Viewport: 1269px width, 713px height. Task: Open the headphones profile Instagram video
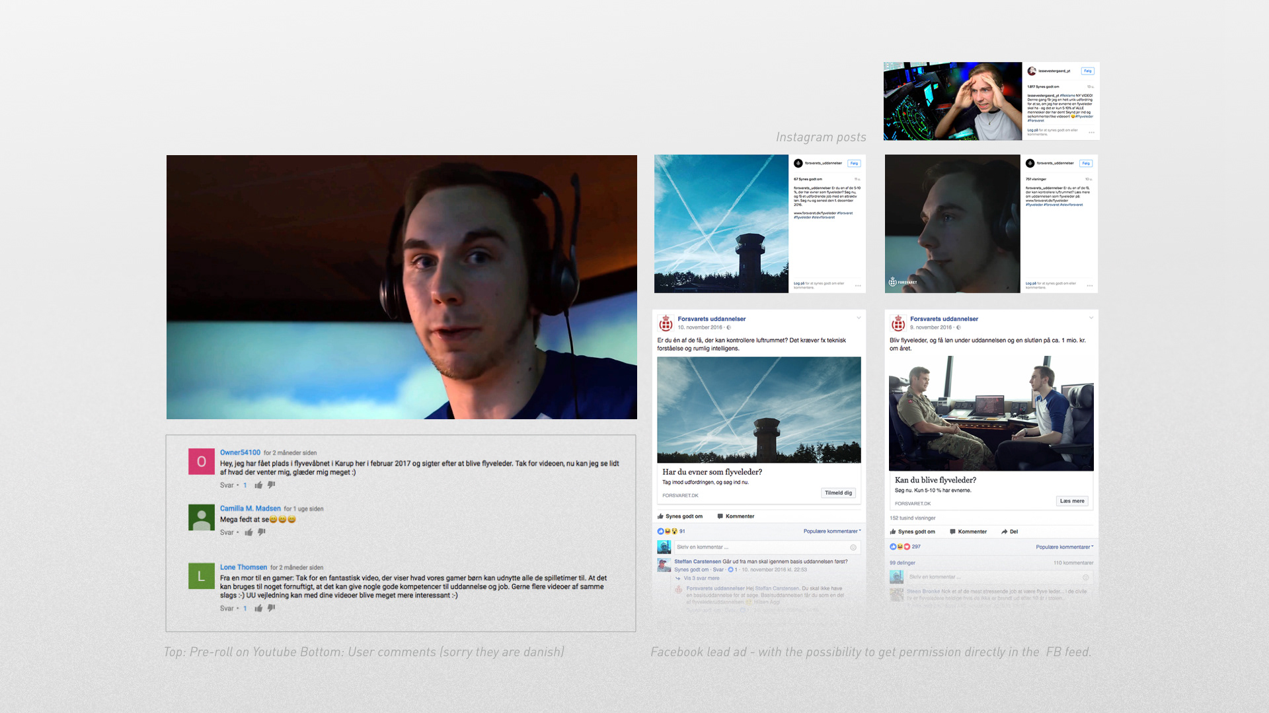(952, 224)
